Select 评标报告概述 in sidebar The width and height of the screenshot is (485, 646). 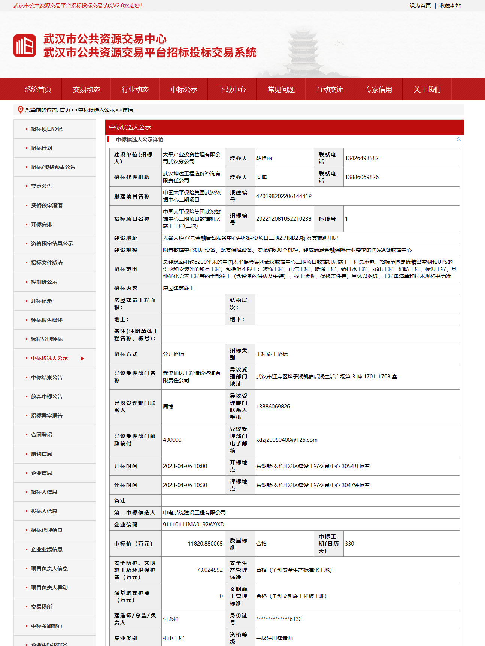(47, 320)
